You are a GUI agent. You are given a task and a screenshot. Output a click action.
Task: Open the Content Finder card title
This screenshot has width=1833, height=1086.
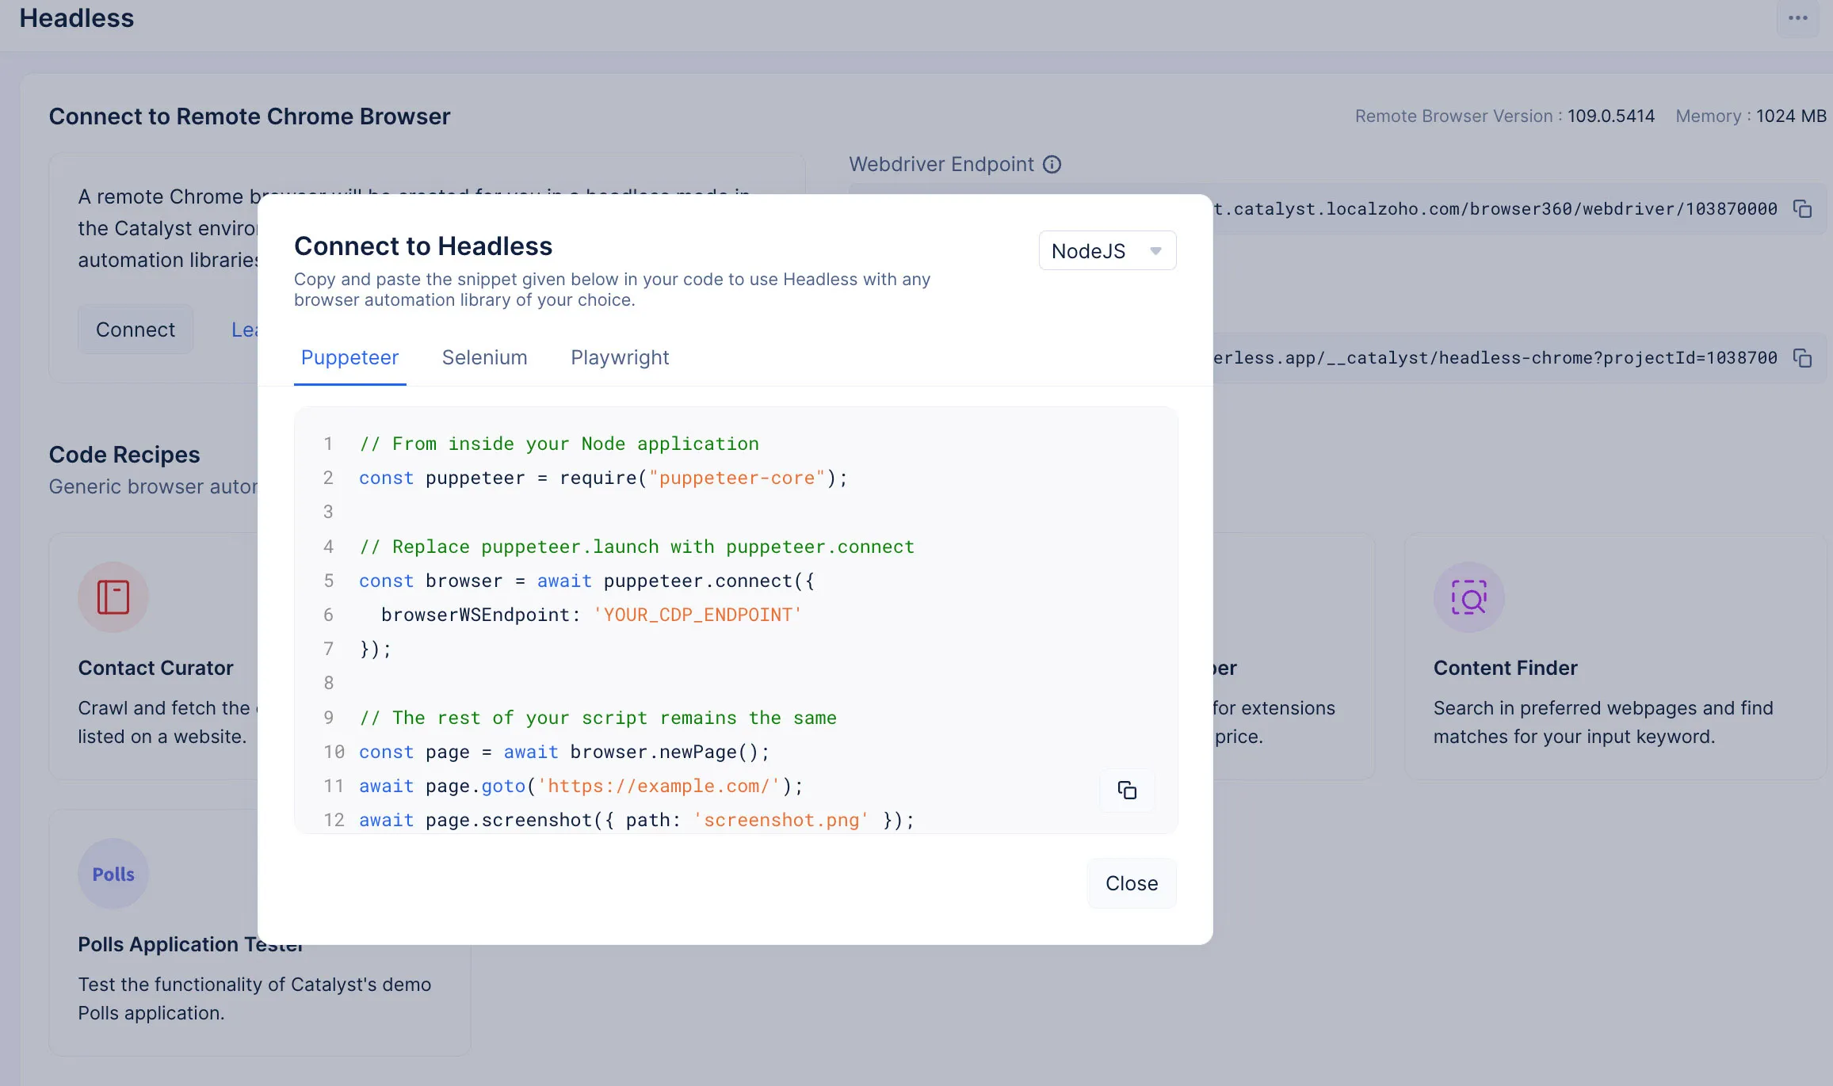pyautogui.click(x=1505, y=668)
